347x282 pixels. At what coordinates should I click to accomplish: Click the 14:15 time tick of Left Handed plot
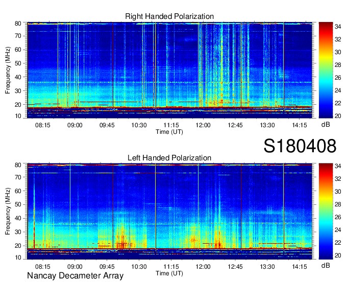[300, 267]
